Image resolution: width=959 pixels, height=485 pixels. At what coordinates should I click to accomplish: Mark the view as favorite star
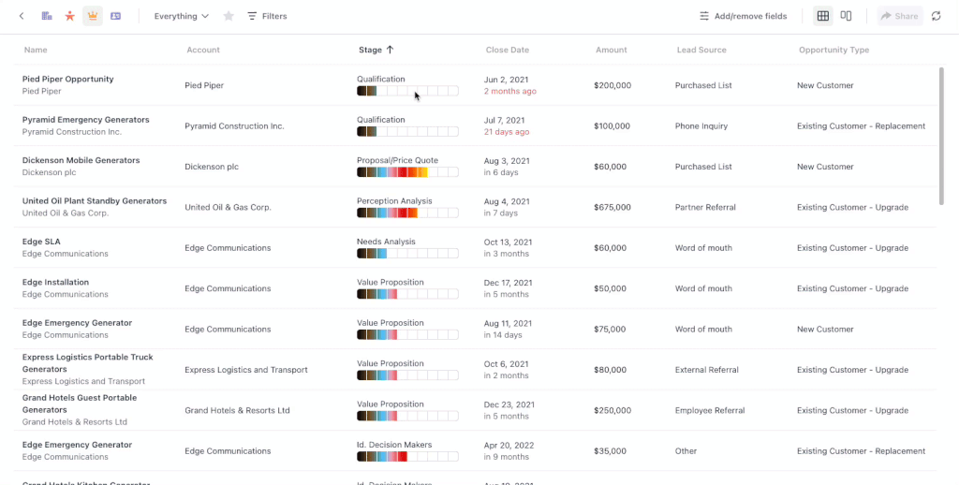point(229,17)
